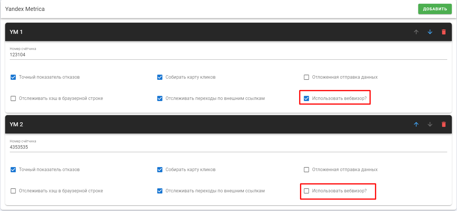
Task: Uncheck Отслеживать переходы по внешним ссылкам in YM 2
Action: tap(160, 191)
